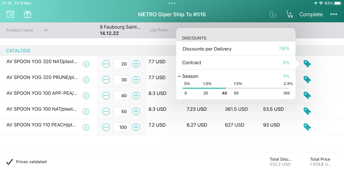The height and width of the screenshot is (173, 344).
Task: Tap the Total Discount value 232.2 USD
Action: pyautogui.click(x=280, y=164)
